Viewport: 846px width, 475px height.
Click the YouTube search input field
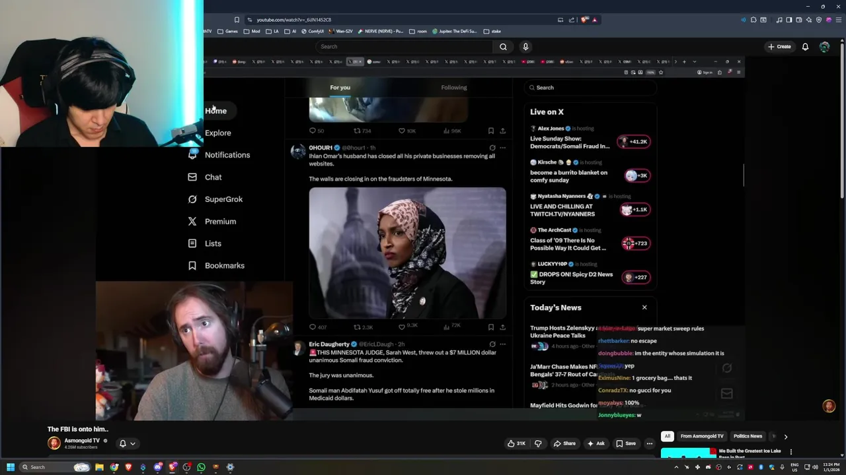click(404, 47)
